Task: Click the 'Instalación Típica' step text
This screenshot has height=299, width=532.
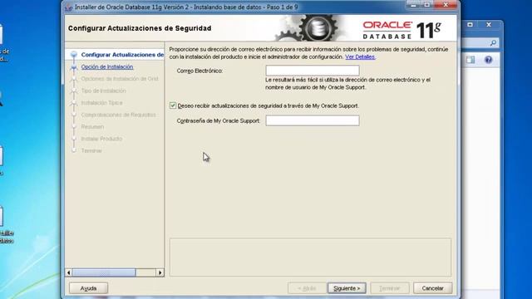Action: 101,103
